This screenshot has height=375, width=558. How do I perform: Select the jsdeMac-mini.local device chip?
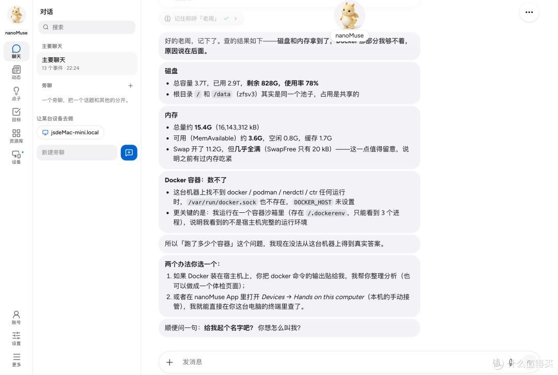point(70,132)
